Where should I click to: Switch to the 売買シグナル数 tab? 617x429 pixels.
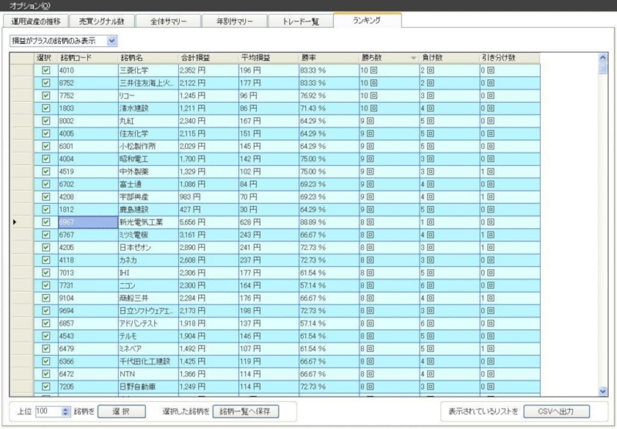click(102, 22)
